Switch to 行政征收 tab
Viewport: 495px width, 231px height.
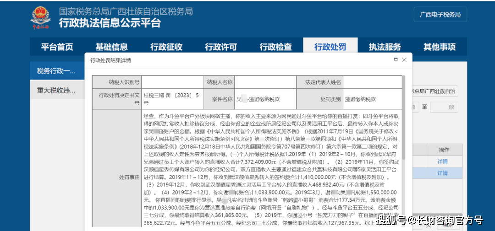(x=166, y=47)
